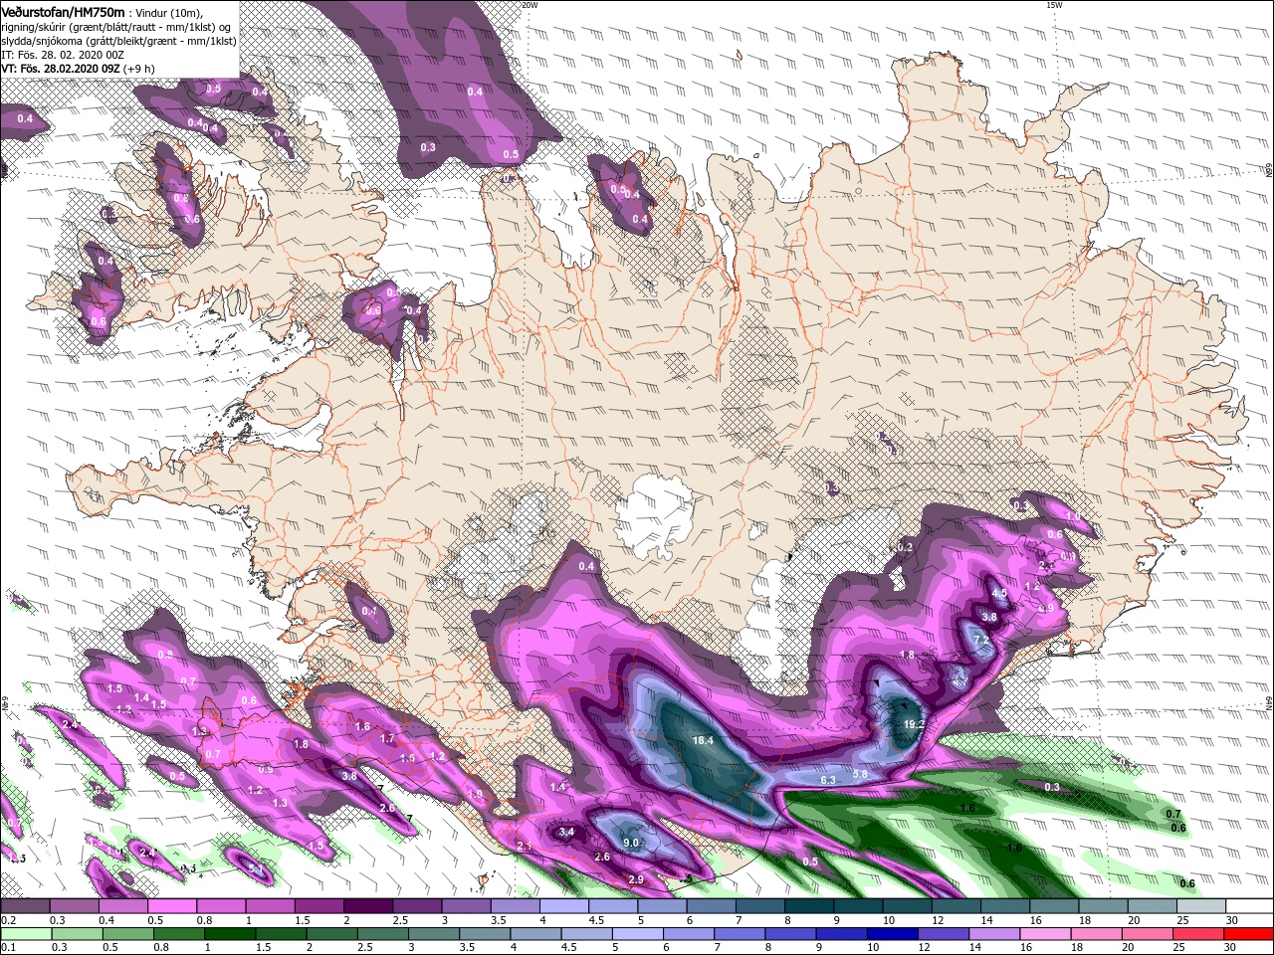Click the 9.0 precipitation value on map
The height and width of the screenshot is (955, 1274).
tap(631, 843)
